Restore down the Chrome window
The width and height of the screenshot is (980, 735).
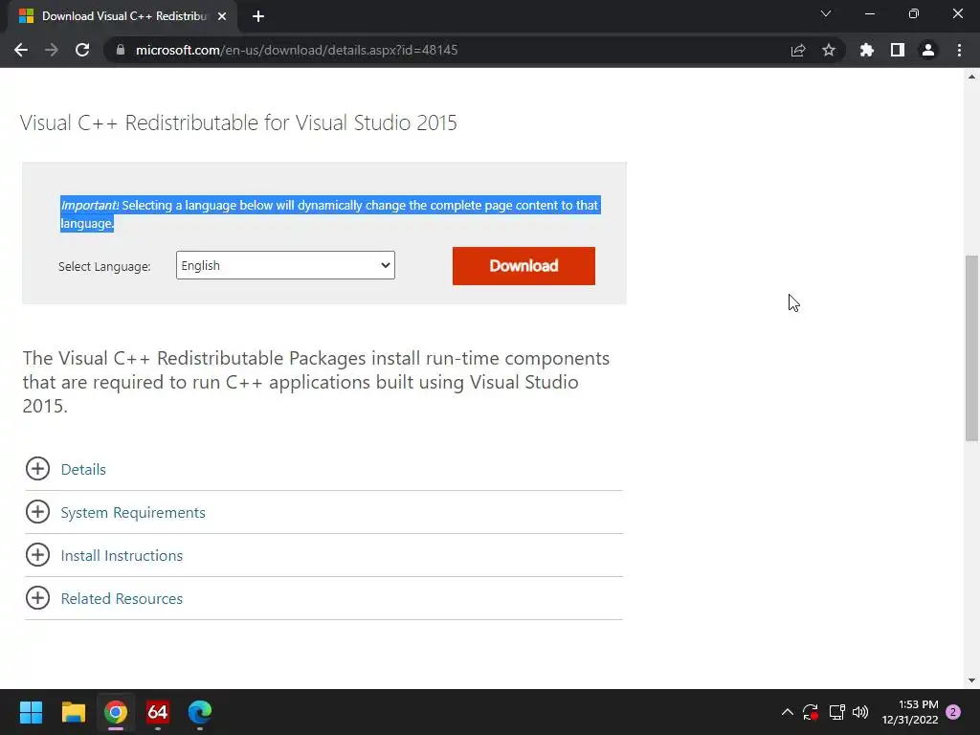click(x=914, y=13)
